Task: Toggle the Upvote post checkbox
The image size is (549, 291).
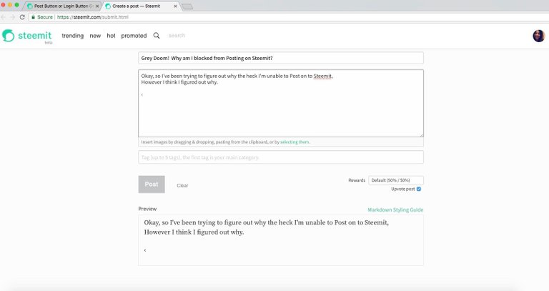Action: pyautogui.click(x=419, y=189)
